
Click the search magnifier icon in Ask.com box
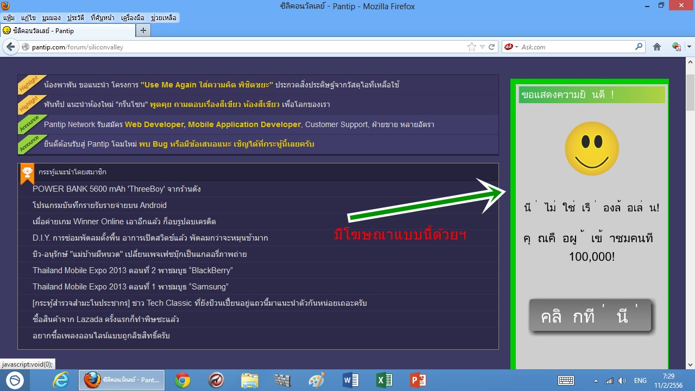click(639, 47)
